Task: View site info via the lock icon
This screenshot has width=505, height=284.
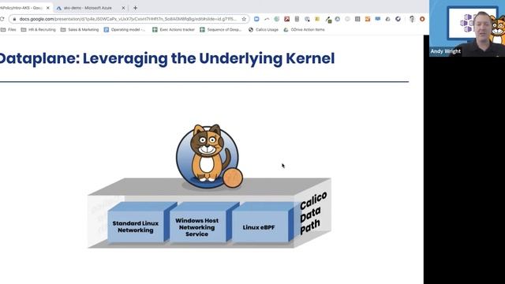Action: tap(14, 19)
